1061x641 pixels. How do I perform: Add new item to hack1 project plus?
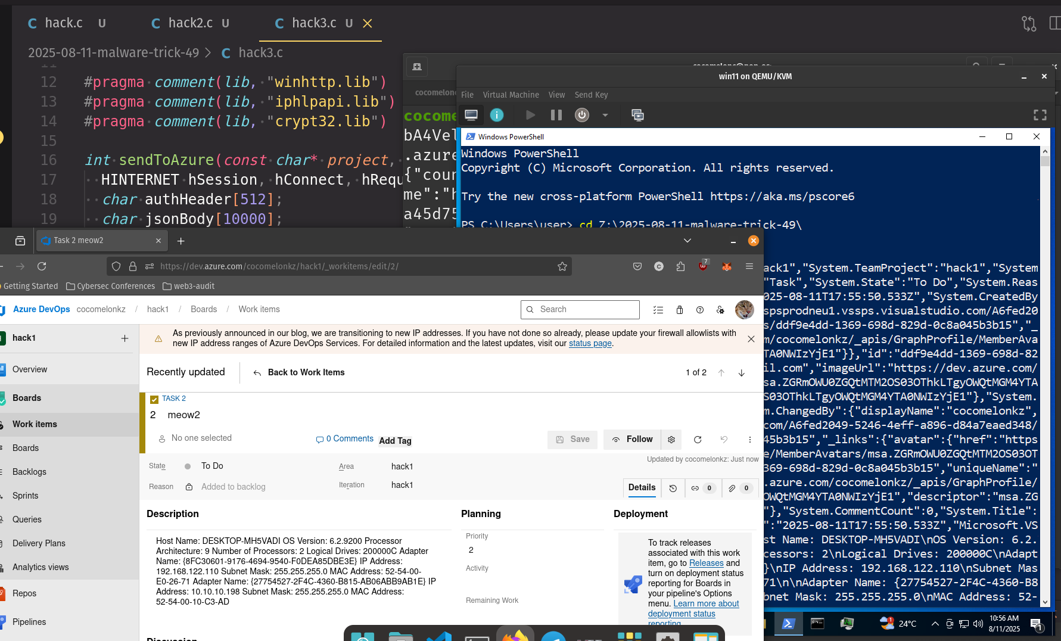pos(125,338)
